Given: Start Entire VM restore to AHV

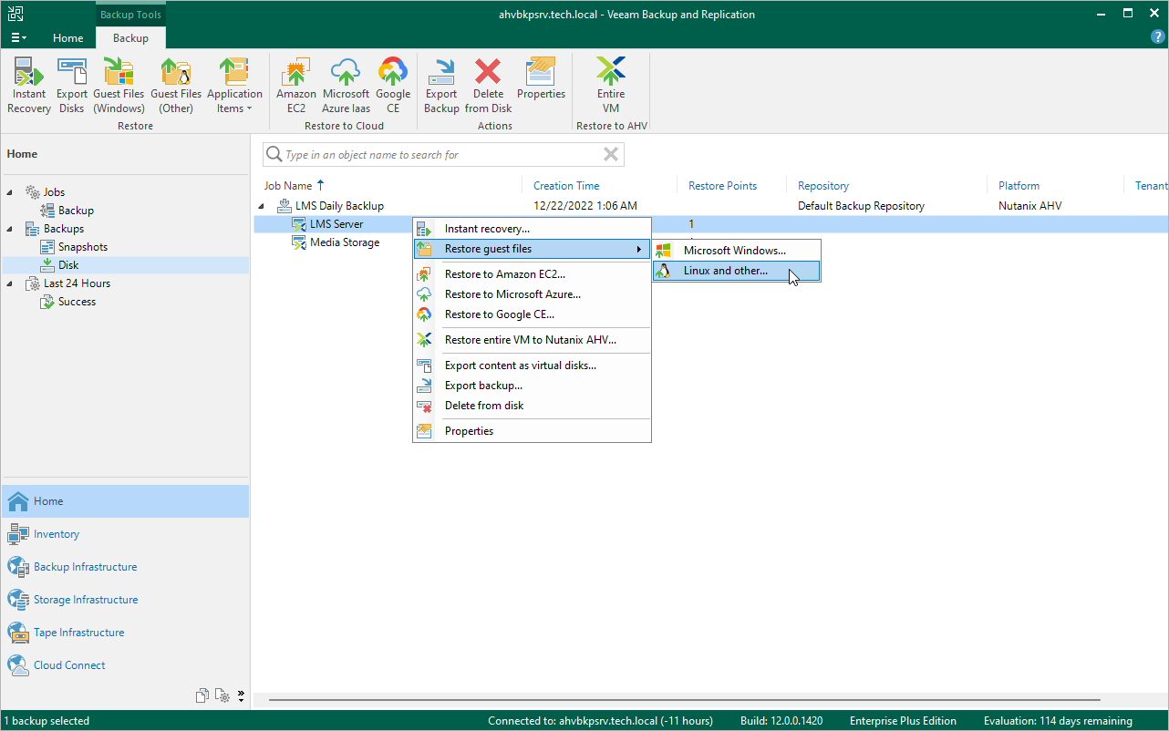Looking at the screenshot, I should click(611, 86).
